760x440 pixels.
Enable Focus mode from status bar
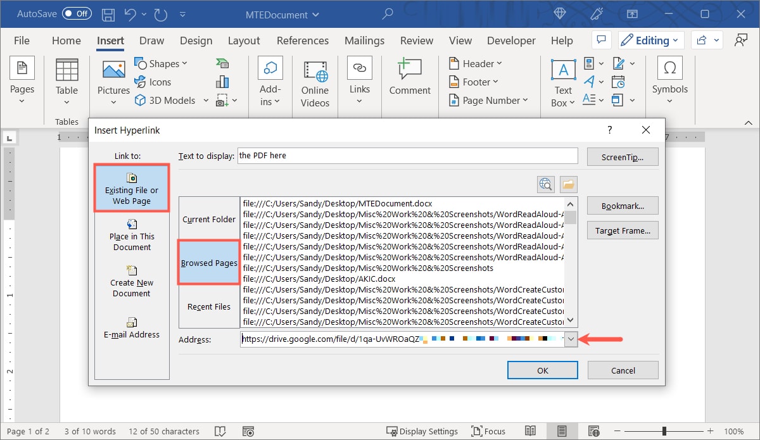click(x=488, y=431)
